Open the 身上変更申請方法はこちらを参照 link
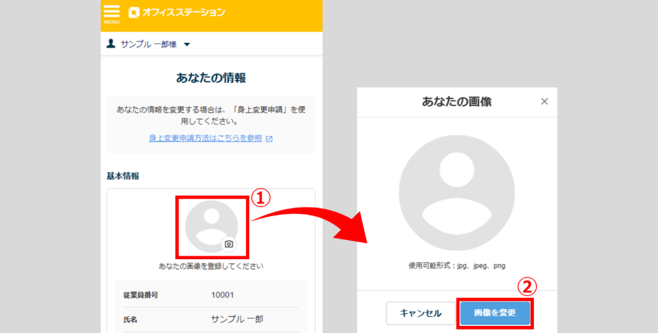Screen dimensions: 658x333 pos(206,138)
